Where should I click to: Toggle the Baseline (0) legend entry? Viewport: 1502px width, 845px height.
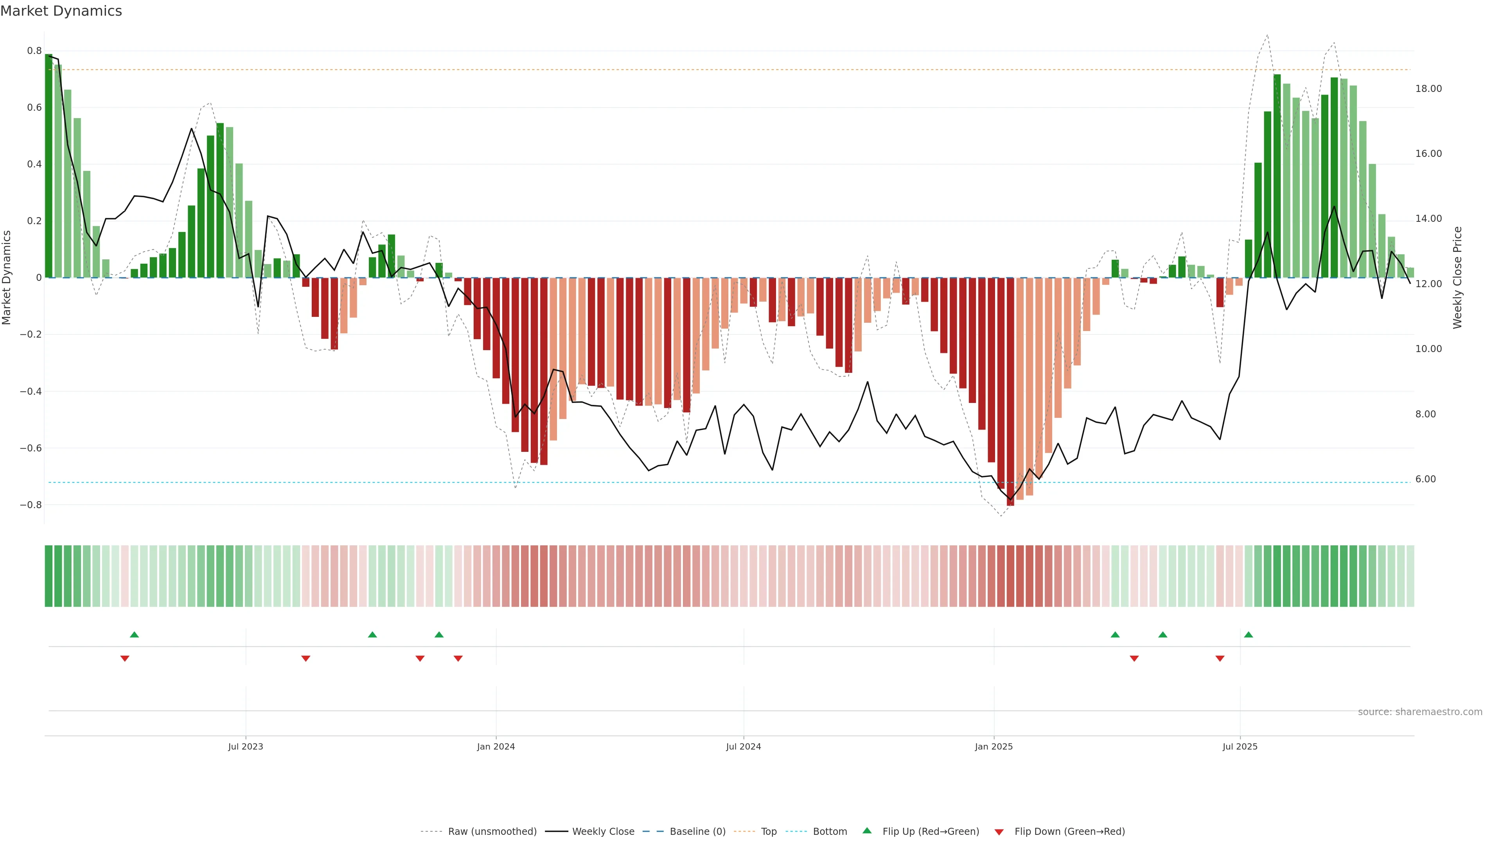coord(697,832)
